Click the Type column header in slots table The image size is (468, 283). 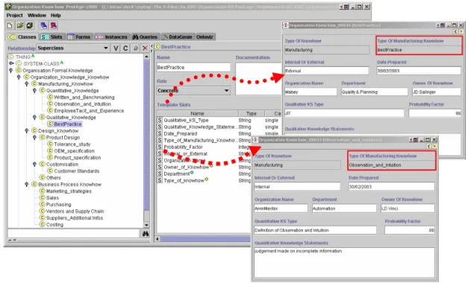252,113
